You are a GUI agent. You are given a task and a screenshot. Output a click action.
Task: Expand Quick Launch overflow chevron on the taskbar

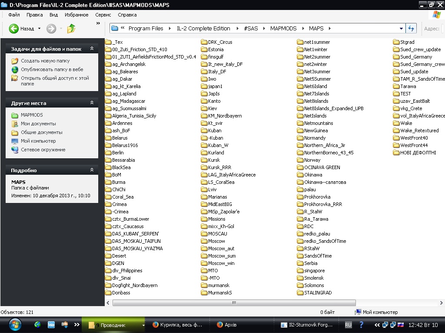tap(76, 324)
